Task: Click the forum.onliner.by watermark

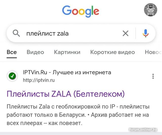Action: coord(143,129)
